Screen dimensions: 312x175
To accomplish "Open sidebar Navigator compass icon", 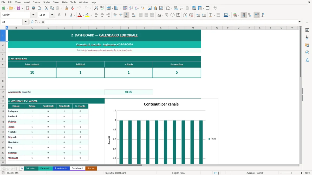I will coord(307,52).
